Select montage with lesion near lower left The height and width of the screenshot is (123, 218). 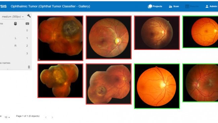tap(109, 84)
